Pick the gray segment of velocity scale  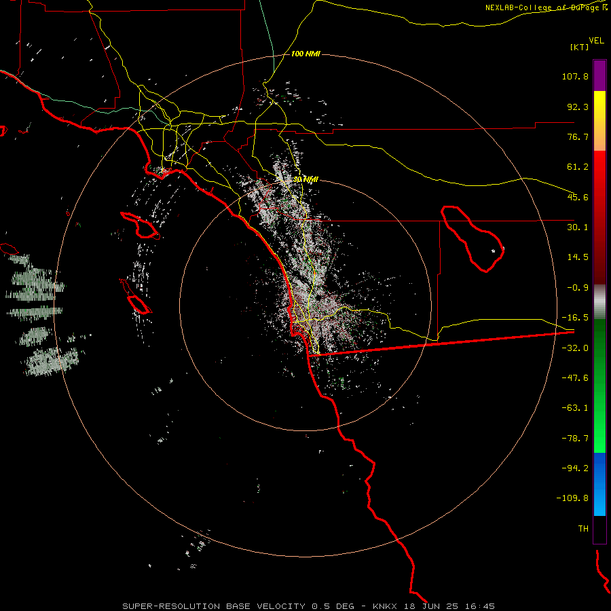click(599, 302)
